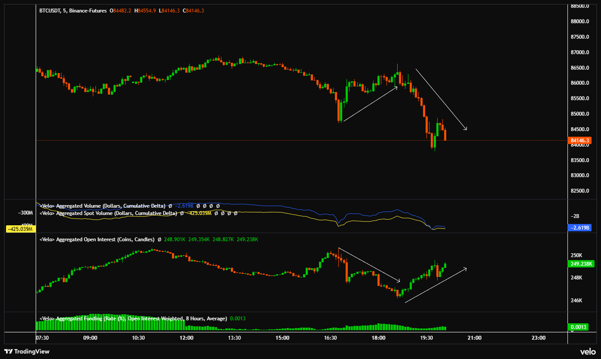Open Aggregated Spot Volume Cumulative Delta legend
Viewport: 601px width, 359px height.
[108, 213]
